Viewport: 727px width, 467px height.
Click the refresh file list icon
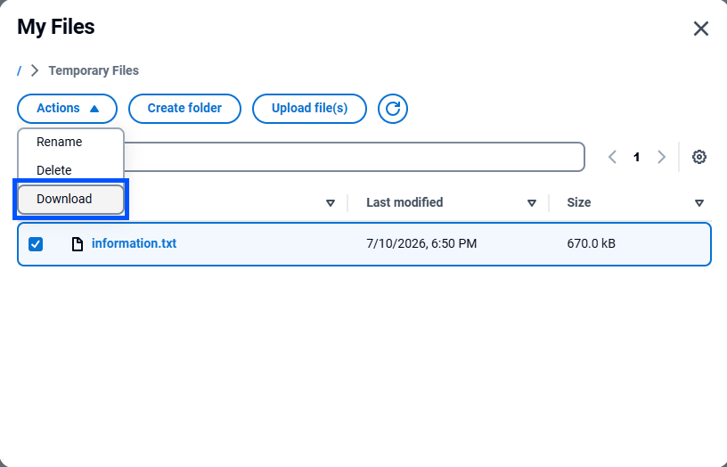(x=393, y=109)
